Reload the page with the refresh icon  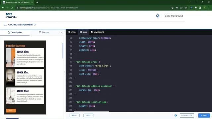(12, 8)
